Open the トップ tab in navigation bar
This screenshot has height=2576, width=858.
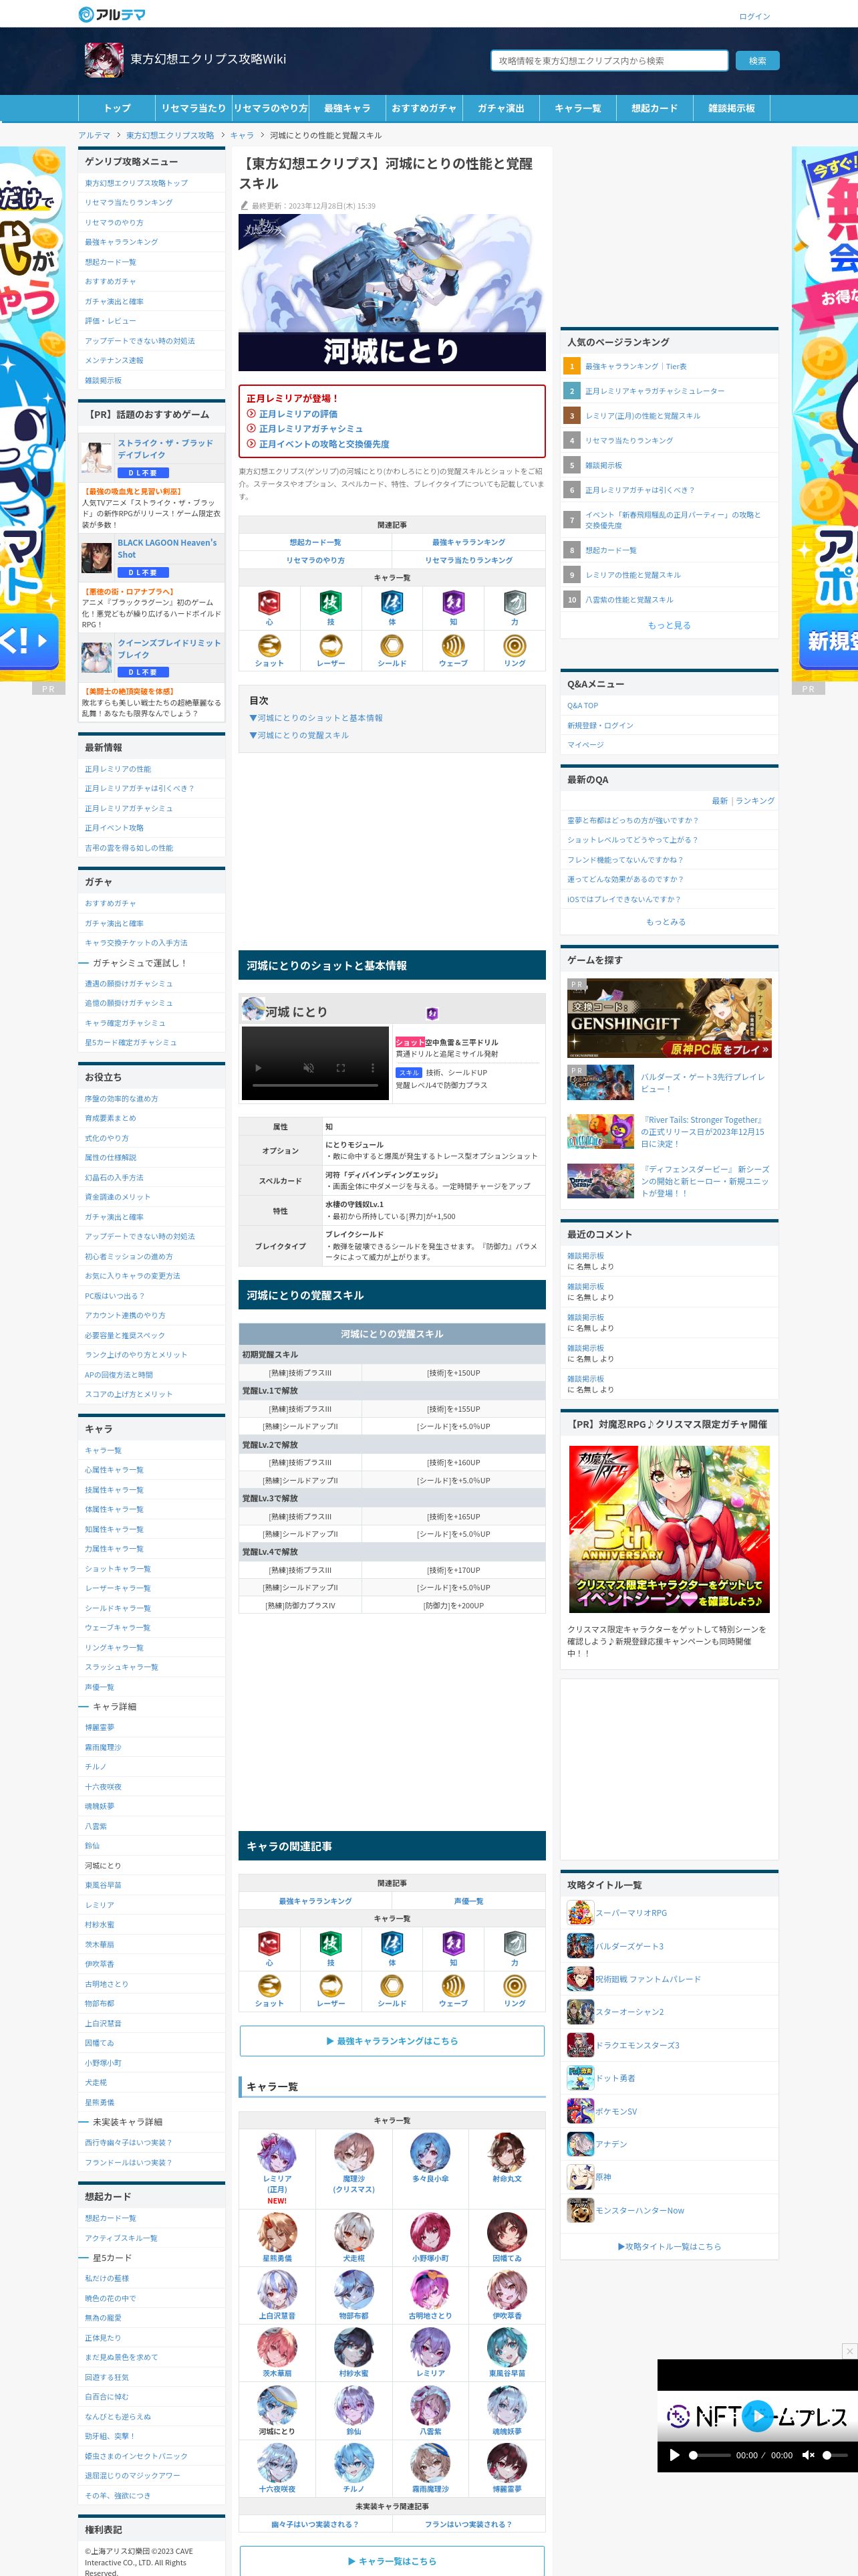[x=117, y=108]
